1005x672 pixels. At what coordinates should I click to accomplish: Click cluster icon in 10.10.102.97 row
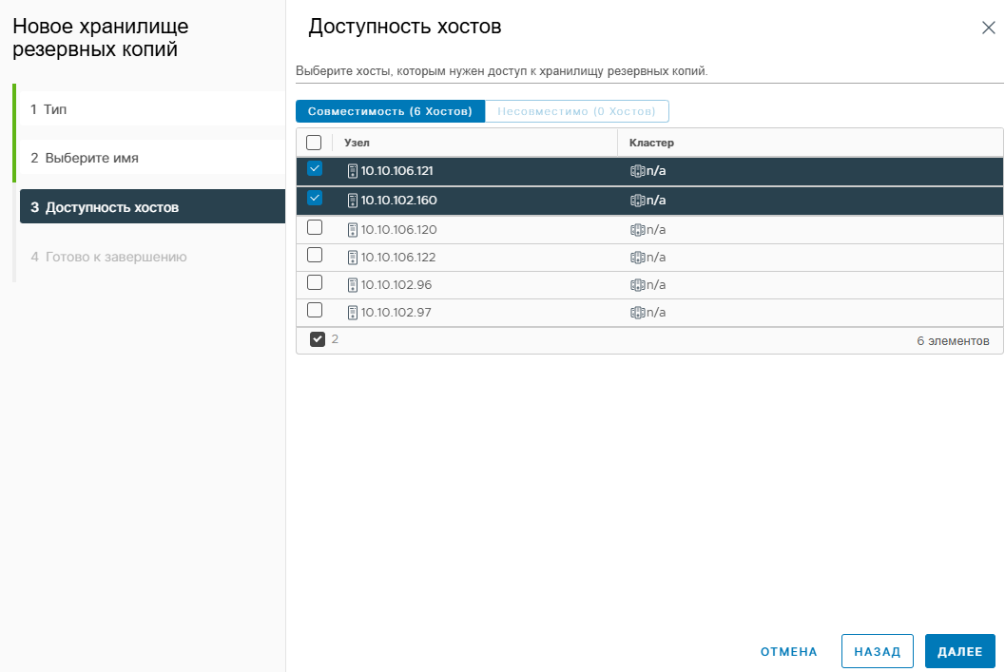click(637, 313)
